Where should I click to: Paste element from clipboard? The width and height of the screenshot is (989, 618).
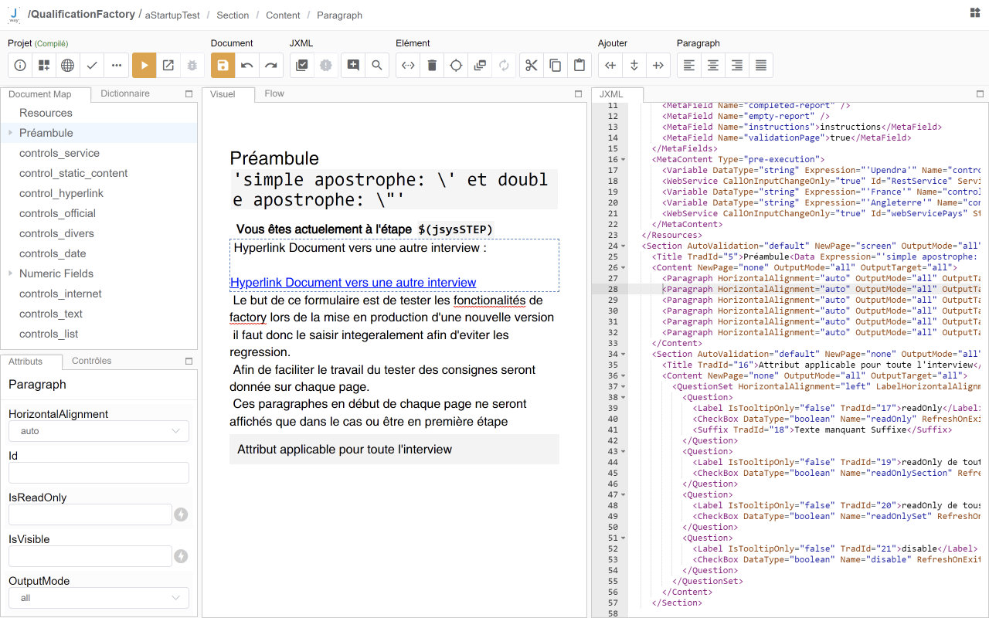click(x=579, y=65)
